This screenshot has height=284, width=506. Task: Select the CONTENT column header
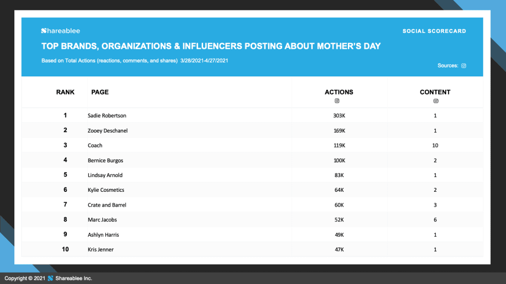tap(435, 92)
